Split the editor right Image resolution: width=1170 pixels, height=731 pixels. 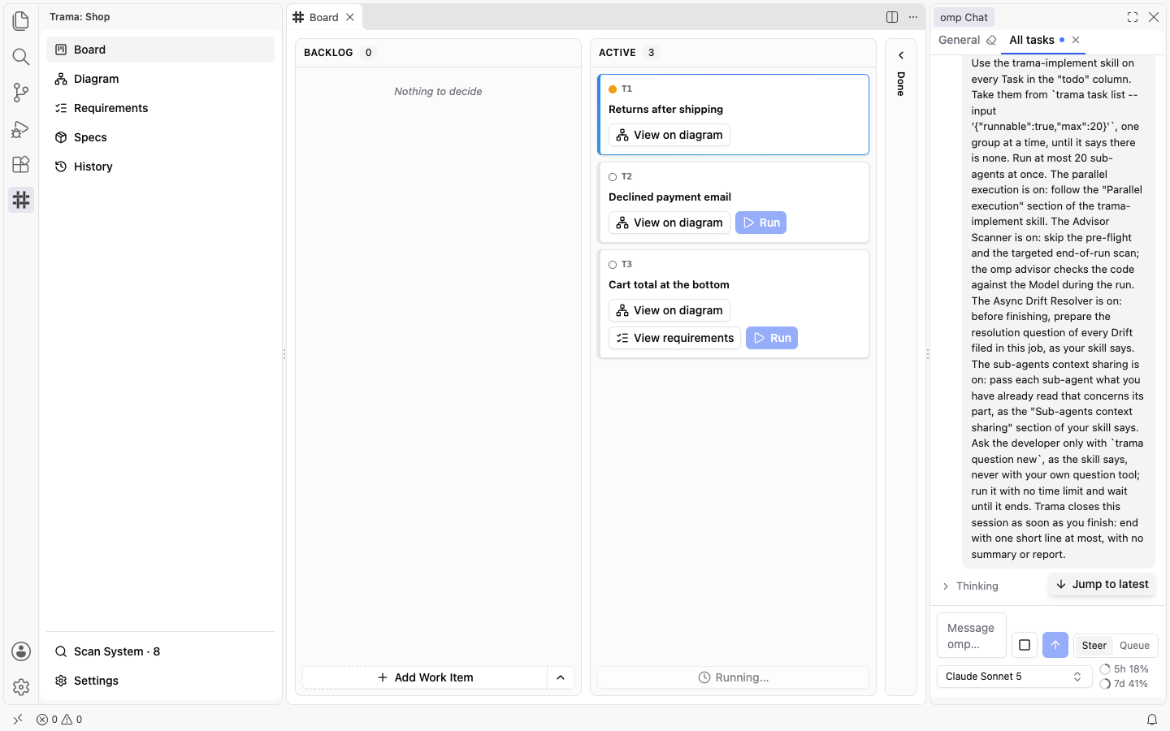tap(892, 17)
